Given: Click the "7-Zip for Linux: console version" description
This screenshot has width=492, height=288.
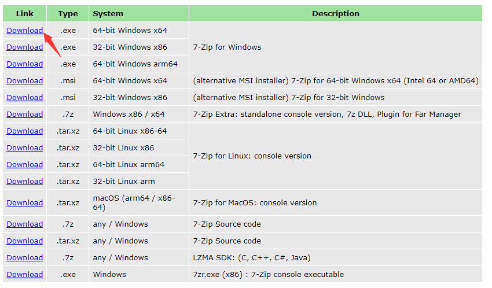Looking at the screenshot, I should click(x=252, y=156).
